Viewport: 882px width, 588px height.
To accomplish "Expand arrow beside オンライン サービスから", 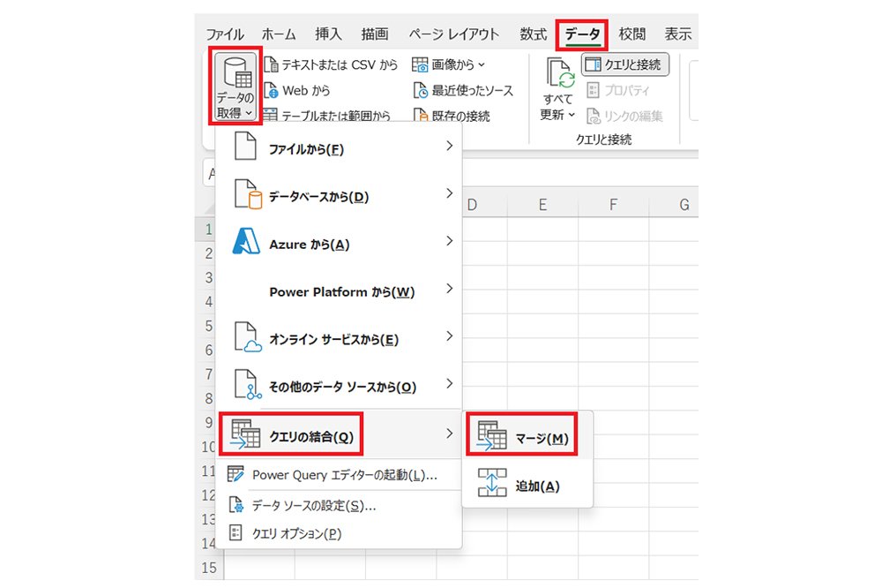I will (x=450, y=336).
